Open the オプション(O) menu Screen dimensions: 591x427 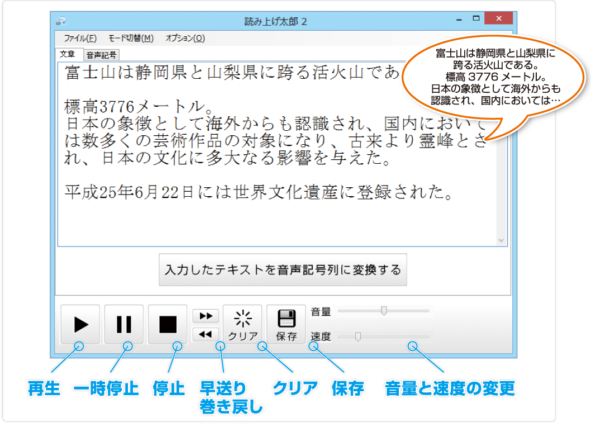pyautogui.click(x=185, y=38)
